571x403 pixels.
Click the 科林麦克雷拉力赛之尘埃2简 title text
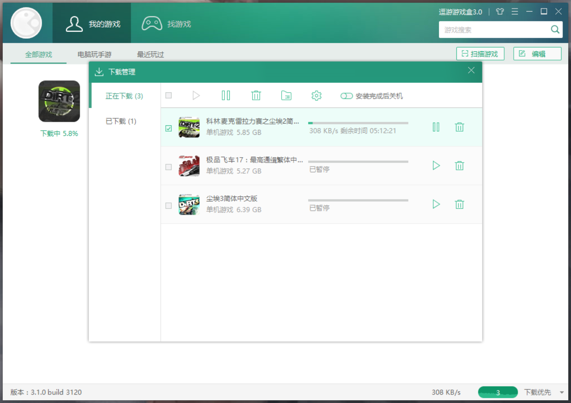tap(253, 121)
